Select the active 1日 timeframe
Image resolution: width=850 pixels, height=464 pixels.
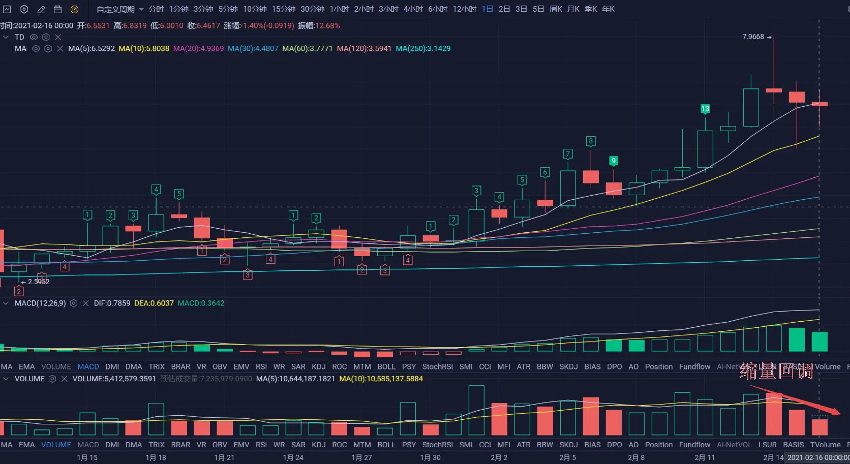487,9
